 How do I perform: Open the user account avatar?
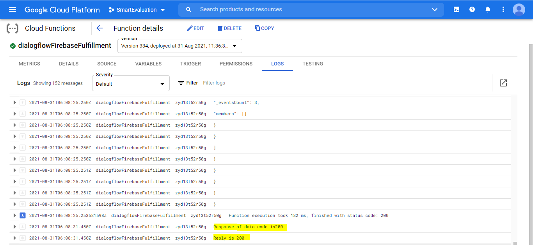tap(519, 9)
